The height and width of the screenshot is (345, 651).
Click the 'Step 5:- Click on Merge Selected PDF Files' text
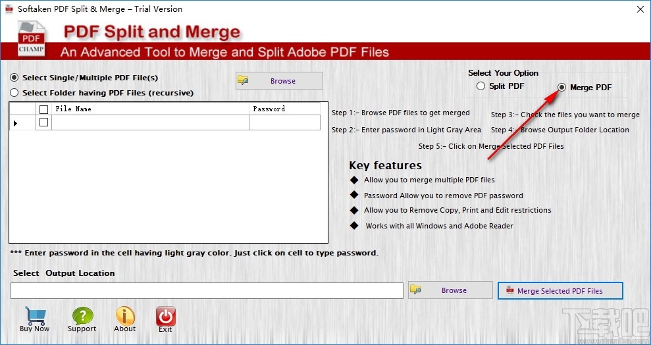491,146
